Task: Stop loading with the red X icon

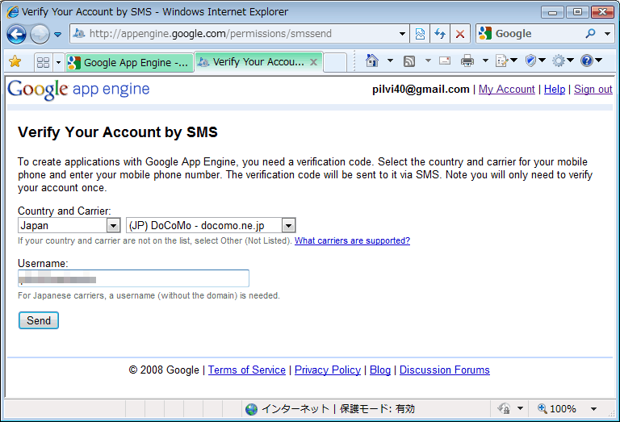Action: coord(460,34)
